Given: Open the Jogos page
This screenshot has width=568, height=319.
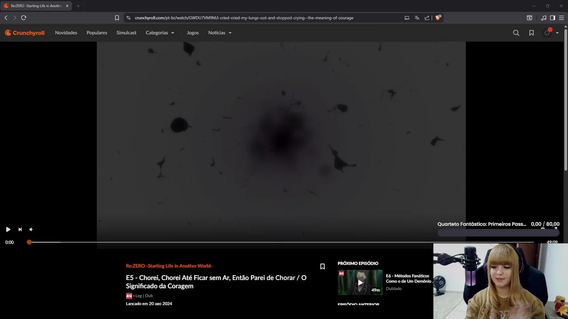Looking at the screenshot, I should [193, 33].
